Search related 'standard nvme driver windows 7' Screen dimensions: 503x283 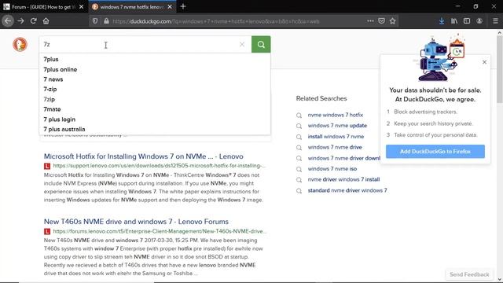pos(347,190)
